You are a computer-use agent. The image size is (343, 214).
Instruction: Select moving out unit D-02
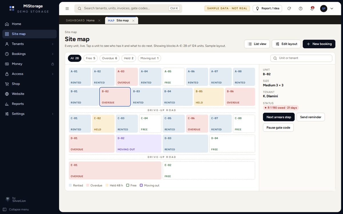point(139,144)
